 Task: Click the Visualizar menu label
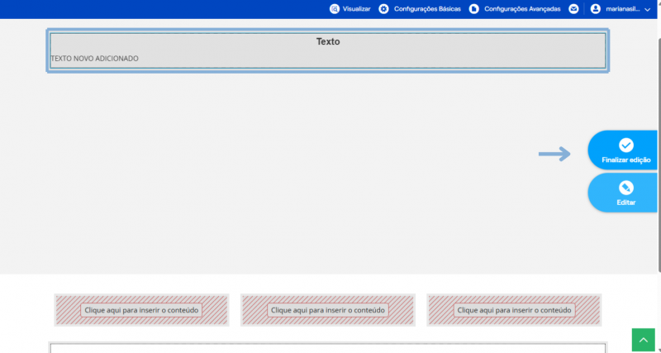pos(357,9)
